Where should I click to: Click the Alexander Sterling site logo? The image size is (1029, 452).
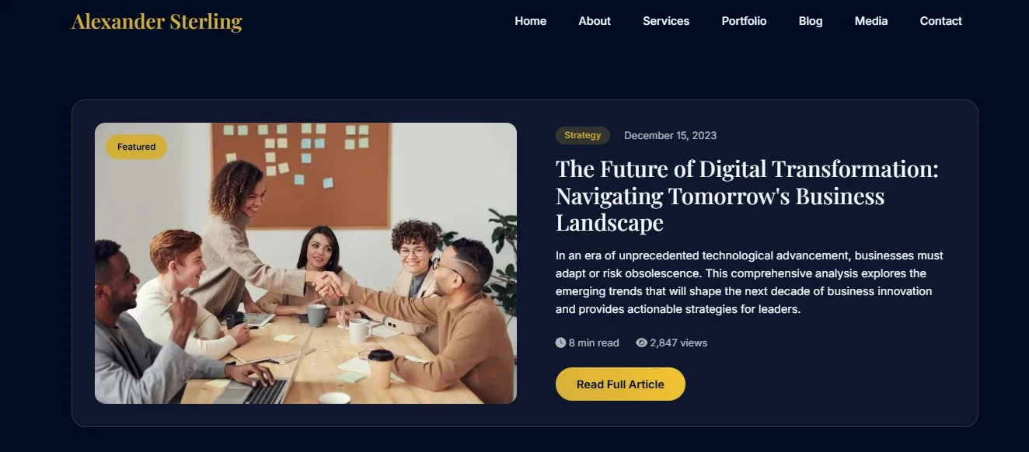tap(157, 22)
